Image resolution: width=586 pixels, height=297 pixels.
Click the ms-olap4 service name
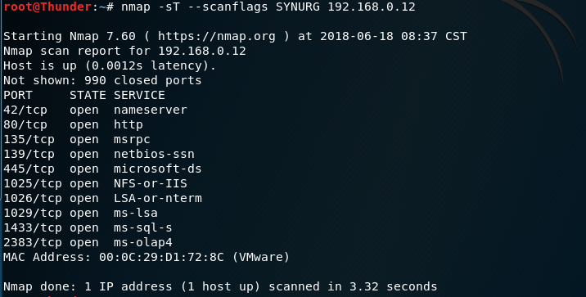tap(142, 243)
